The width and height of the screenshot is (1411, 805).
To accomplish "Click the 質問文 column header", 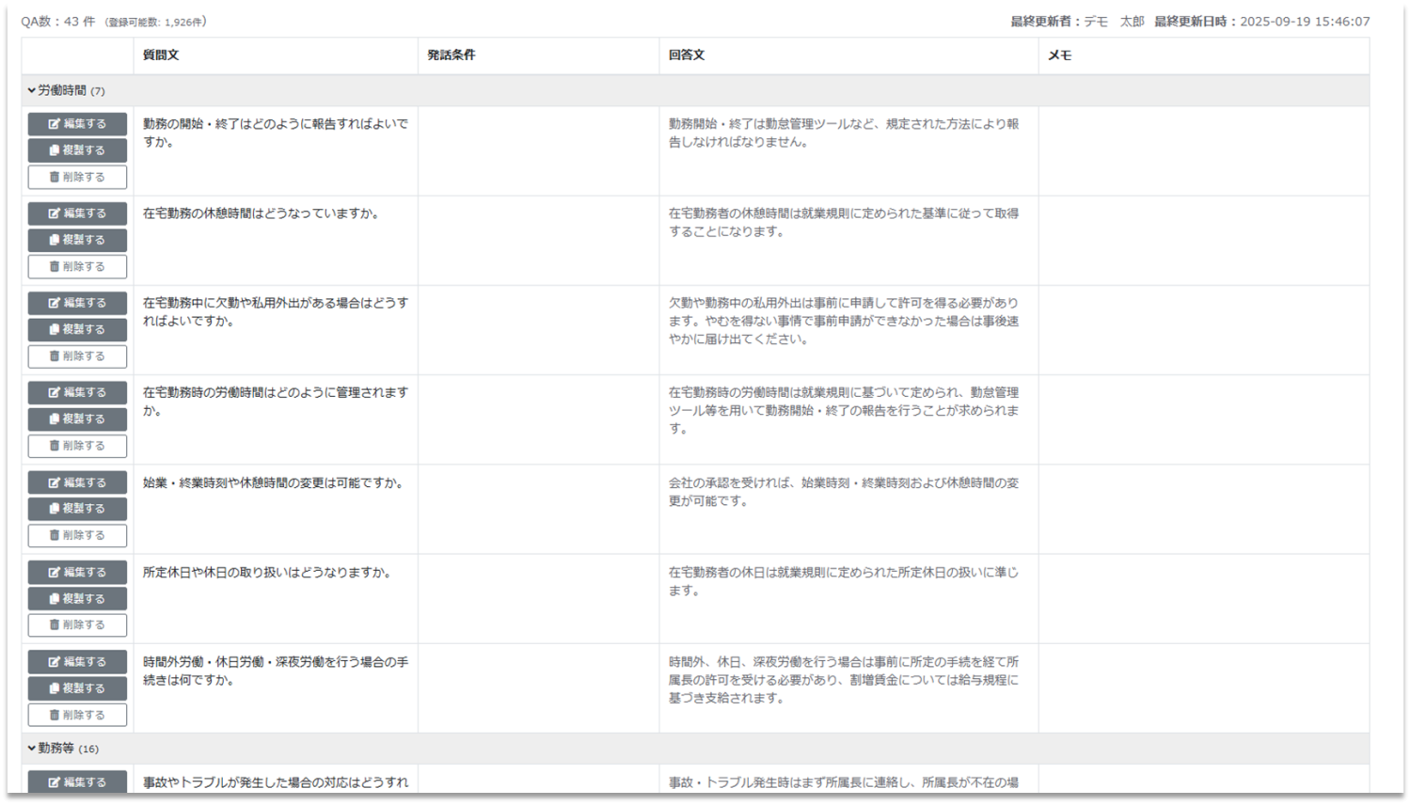I will tap(161, 55).
